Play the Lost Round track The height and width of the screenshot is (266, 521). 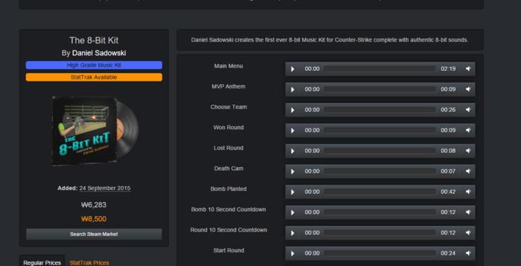pyautogui.click(x=293, y=151)
